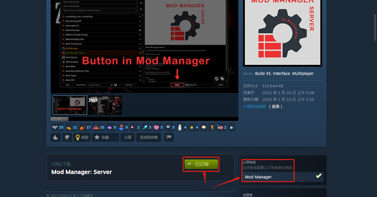Click the pink brain award with 2
Screen dimensions: 377x197
pyautogui.click(x=222, y=127)
